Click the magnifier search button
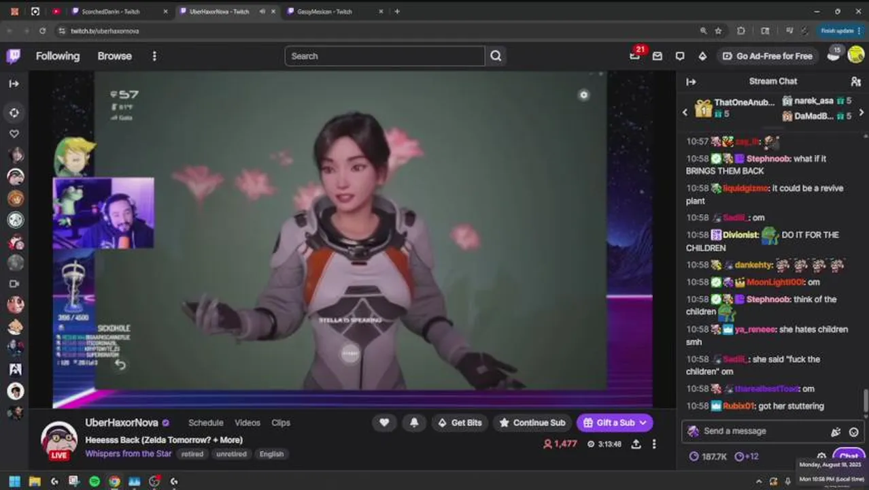Screen dimensions: 869x490 (496, 56)
